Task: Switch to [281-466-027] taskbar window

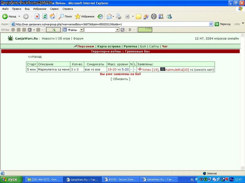Action: click(43, 180)
